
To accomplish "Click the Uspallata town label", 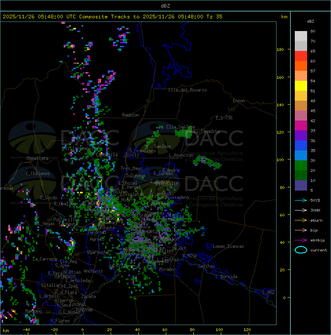I will (37, 158).
